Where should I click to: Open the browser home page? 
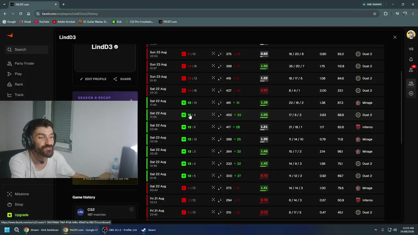point(28,14)
